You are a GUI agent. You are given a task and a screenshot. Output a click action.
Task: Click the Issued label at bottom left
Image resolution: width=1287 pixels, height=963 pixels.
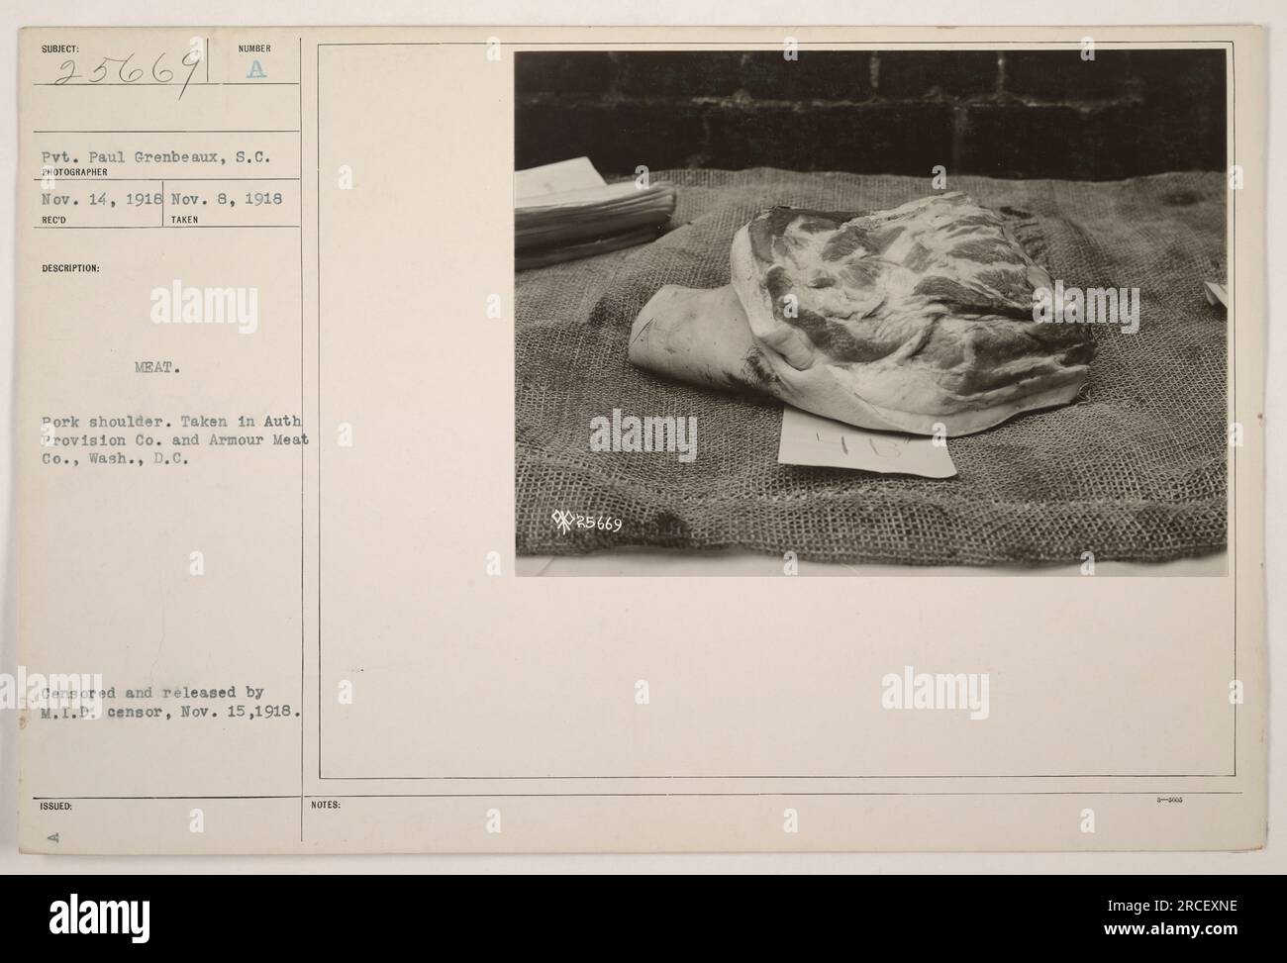(55, 806)
